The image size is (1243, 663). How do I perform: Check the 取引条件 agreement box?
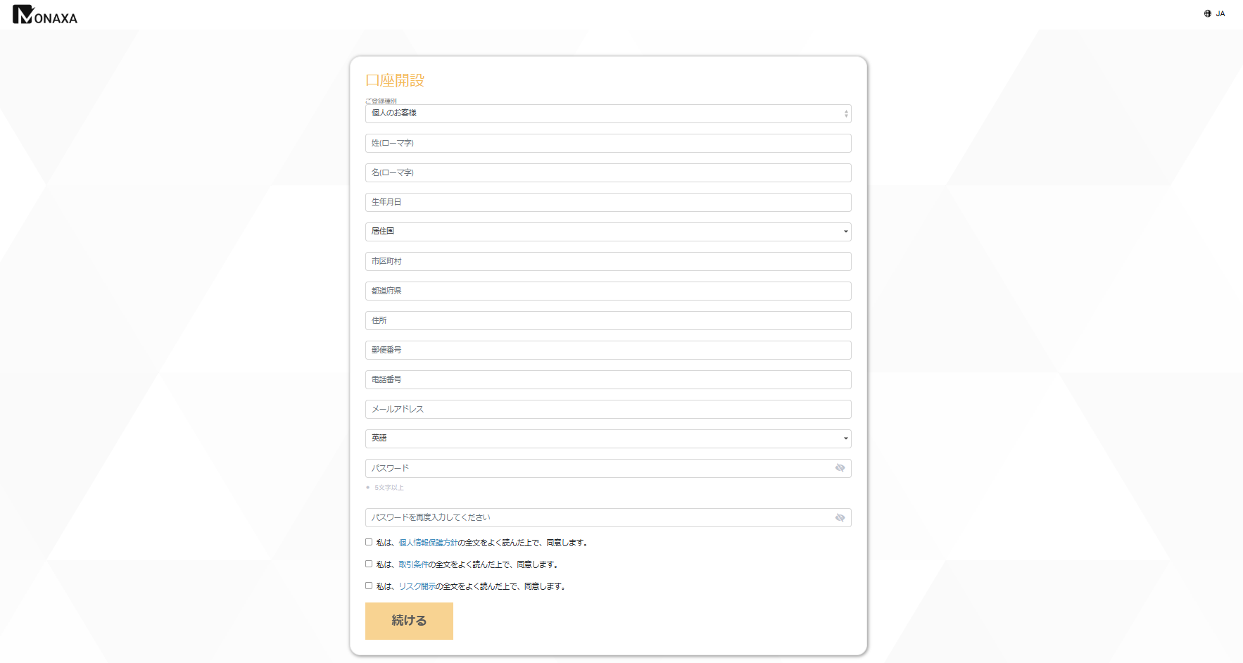point(369,564)
